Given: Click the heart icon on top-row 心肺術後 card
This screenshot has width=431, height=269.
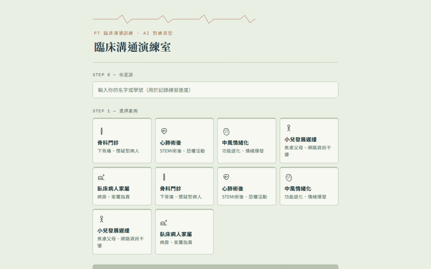Looking at the screenshot, I should [164, 131].
